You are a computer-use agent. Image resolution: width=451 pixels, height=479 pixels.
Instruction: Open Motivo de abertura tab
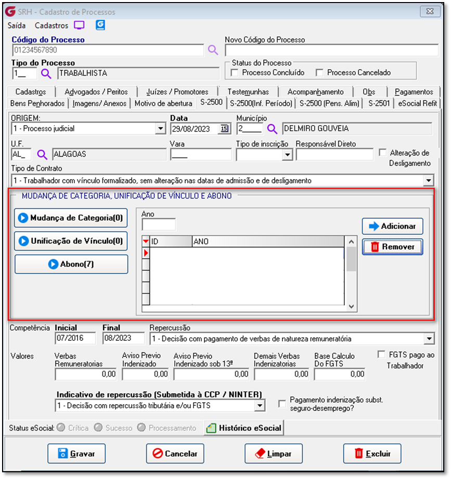163,103
